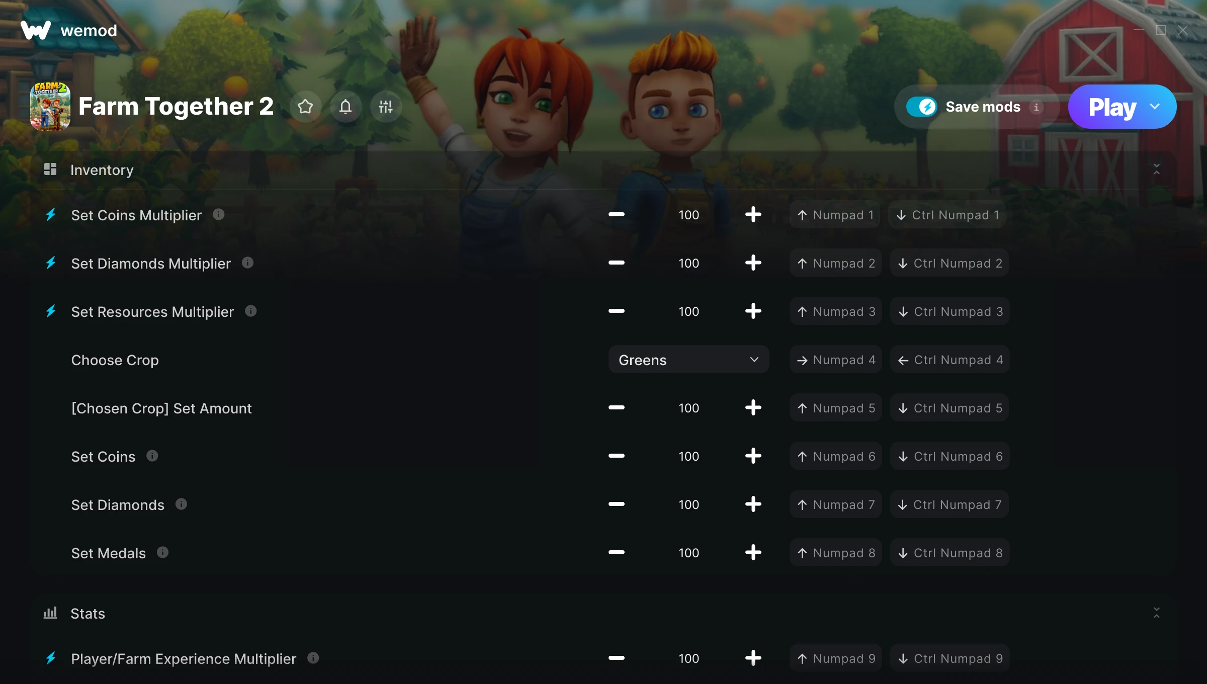This screenshot has height=684, width=1207.
Task: Open Play button dropdown arrow
Action: (x=1155, y=107)
